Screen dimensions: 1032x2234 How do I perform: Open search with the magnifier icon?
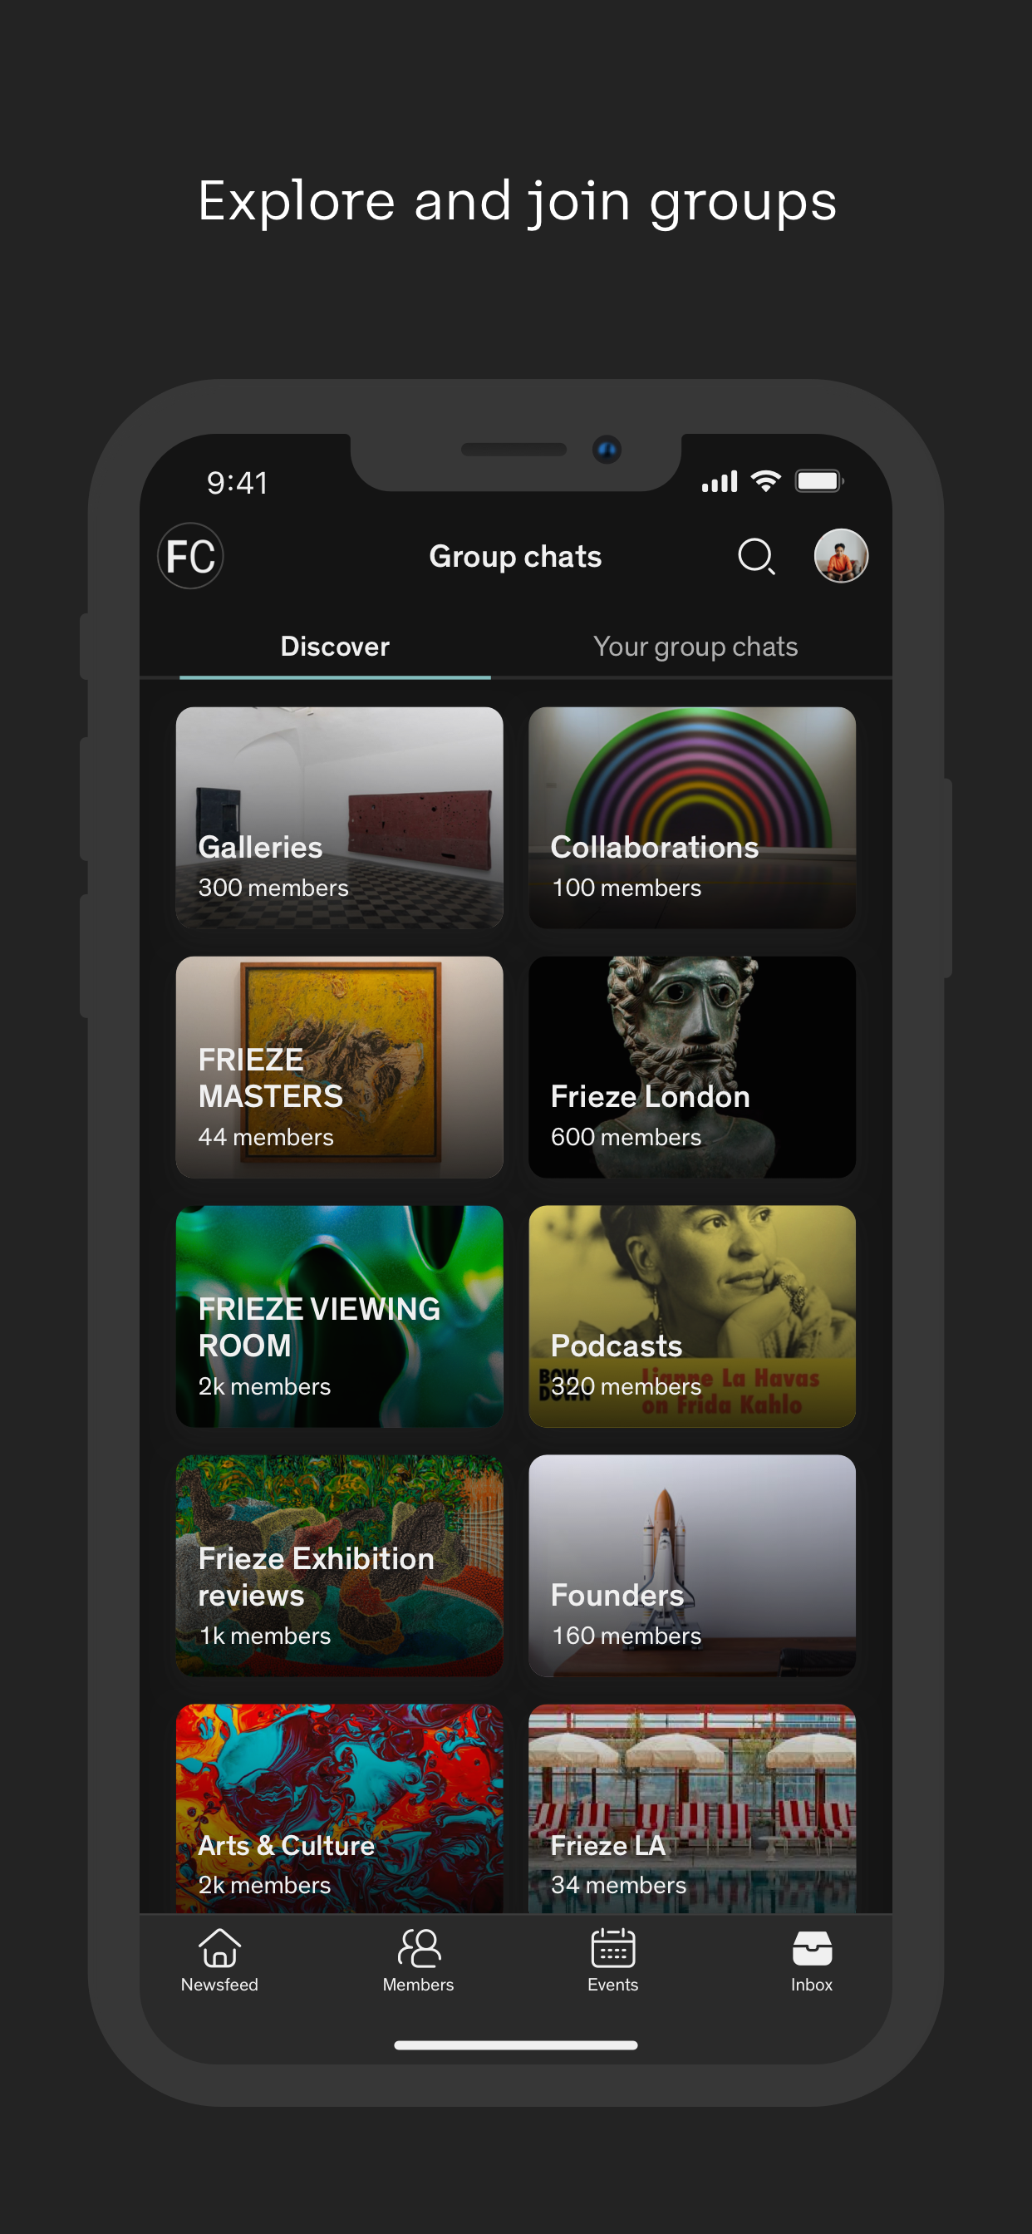(756, 556)
